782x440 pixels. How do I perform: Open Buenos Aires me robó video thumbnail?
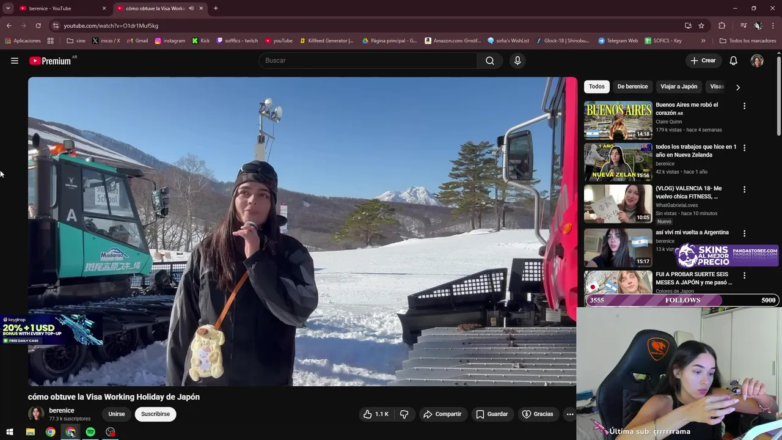click(618, 120)
